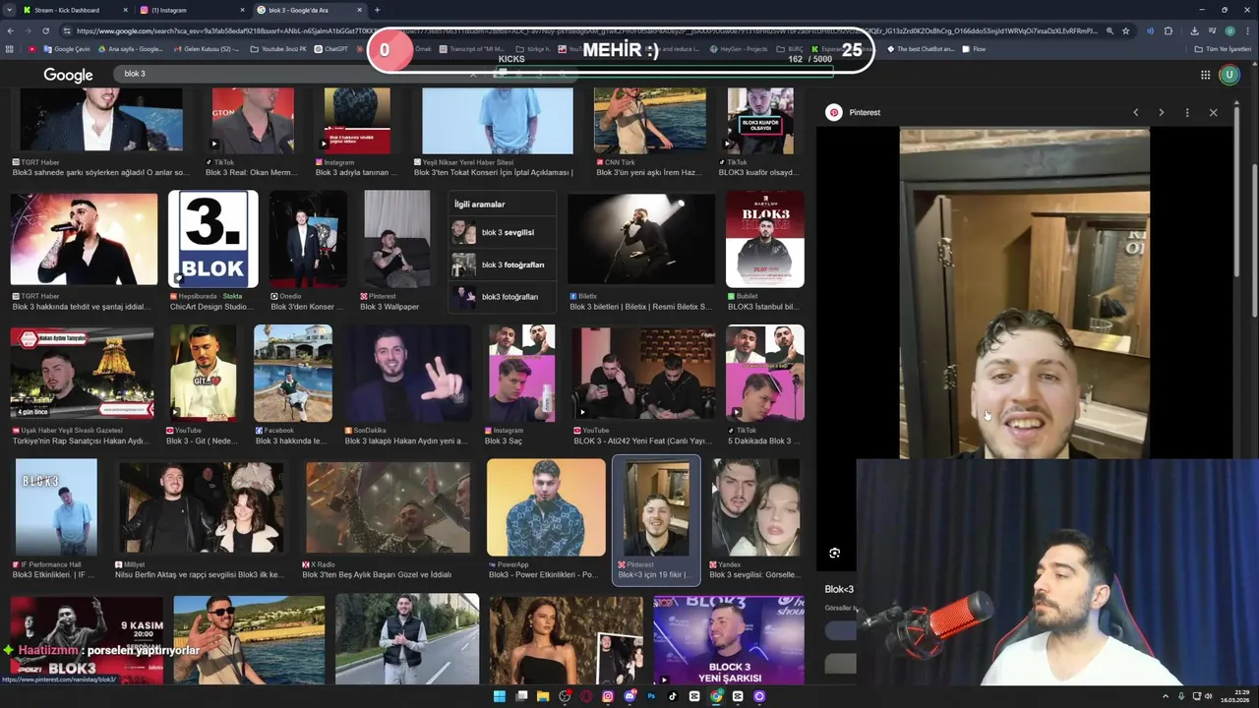
Task: Open ChicArt Design Studio 3. BLOK thumbnail
Action: coord(213,239)
